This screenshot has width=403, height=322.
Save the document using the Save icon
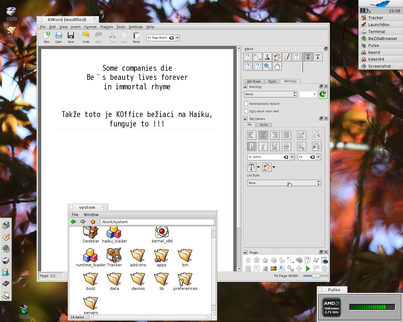(71, 37)
